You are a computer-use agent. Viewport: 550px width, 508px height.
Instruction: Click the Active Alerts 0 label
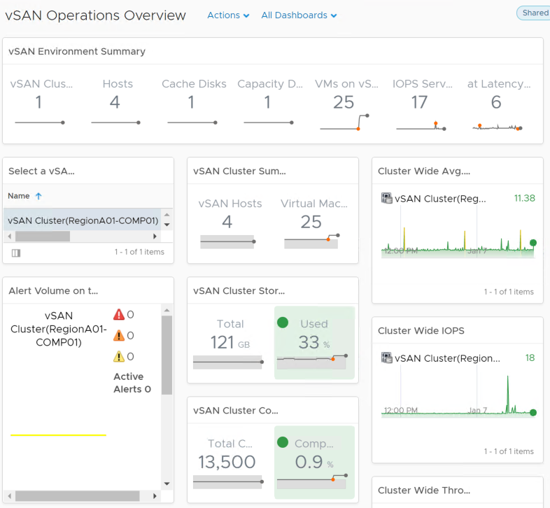pyautogui.click(x=132, y=383)
